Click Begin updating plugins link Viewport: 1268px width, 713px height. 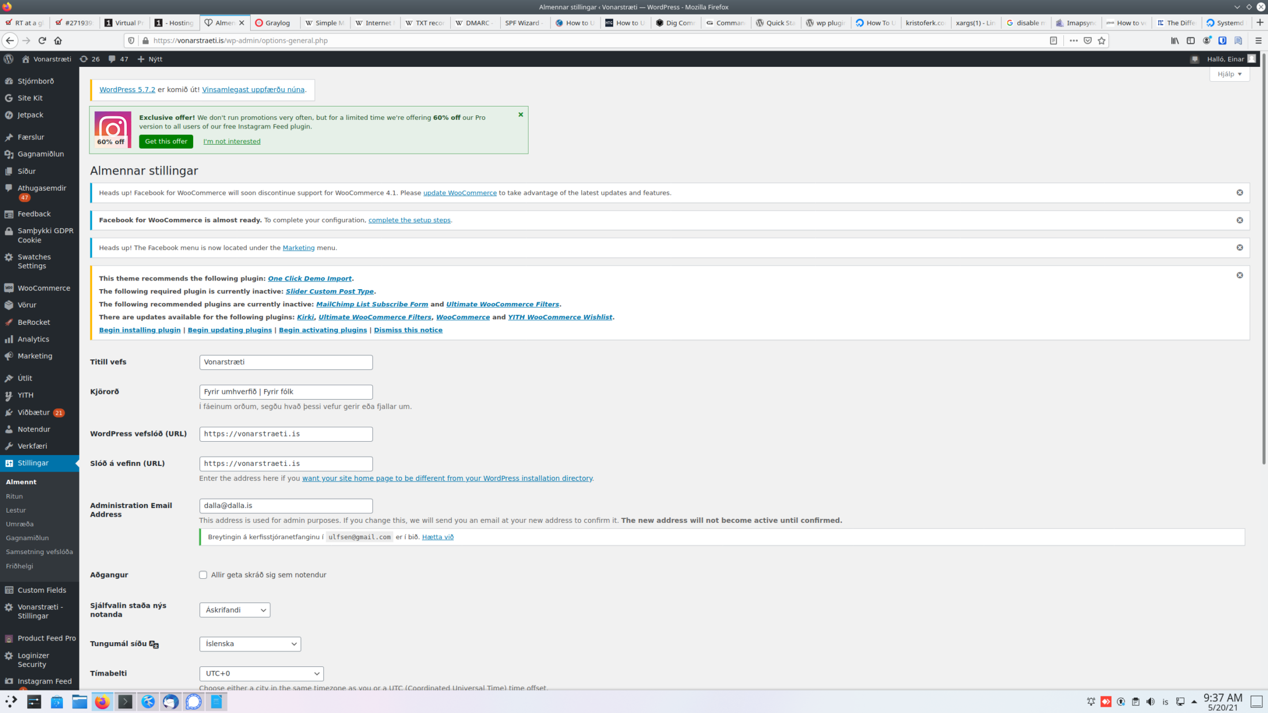coord(229,330)
